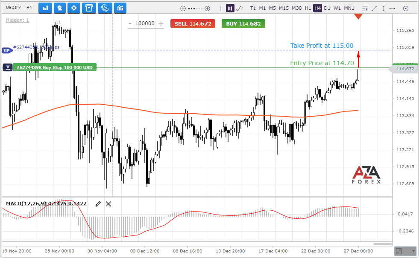This screenshot has width=419, height=258.
Task: Click the blue diamond toolbar icon
Action: pos(74,8)
